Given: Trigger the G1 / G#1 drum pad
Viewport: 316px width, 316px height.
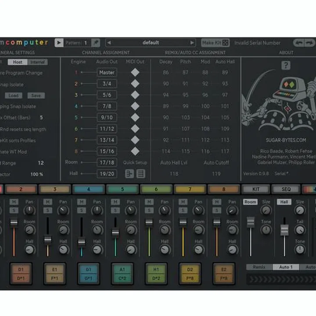Looking at the screenshot, I should (89, 274).
